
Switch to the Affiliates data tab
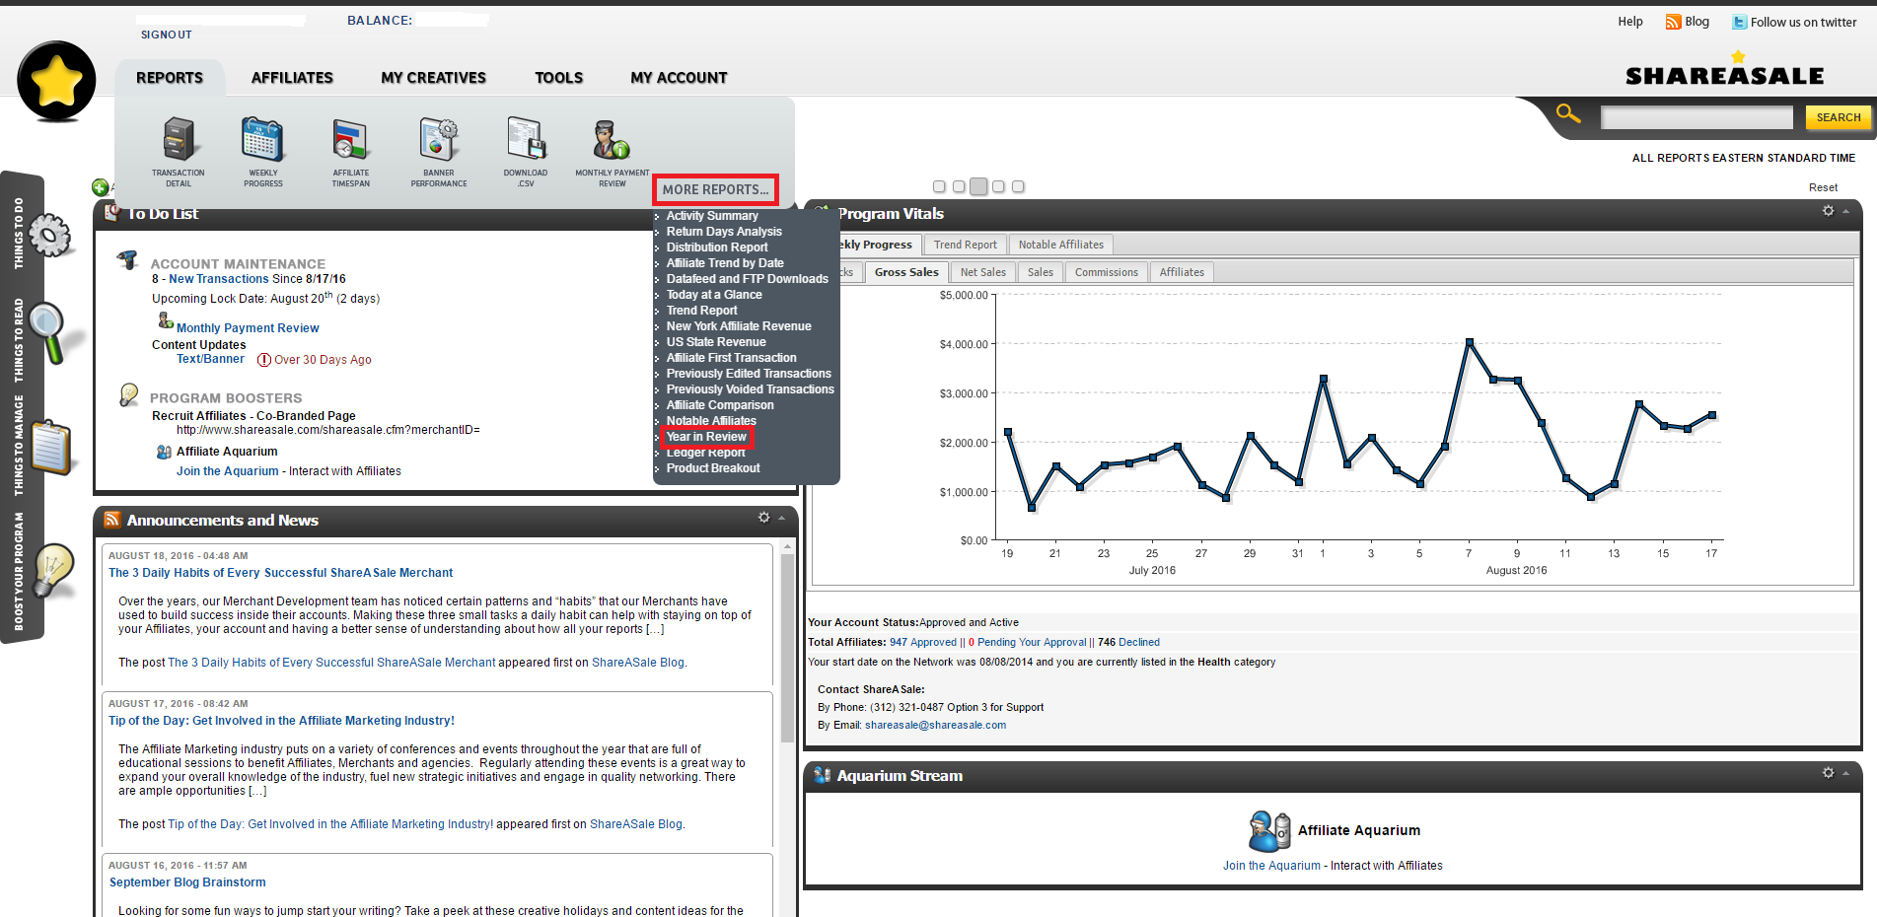tap(1182, 272)
